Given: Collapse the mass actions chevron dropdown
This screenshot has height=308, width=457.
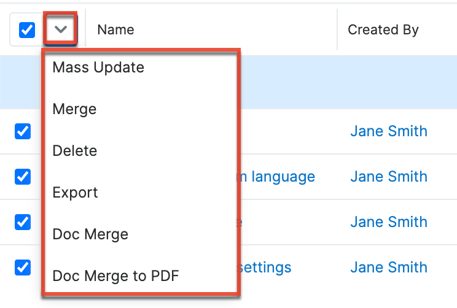Looking at the screenshot, I should click(61, 29).
